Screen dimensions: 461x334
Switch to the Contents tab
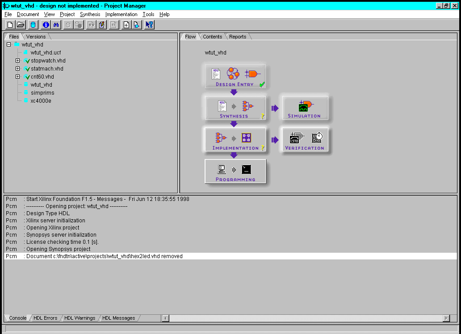click(x=212, y=37)
